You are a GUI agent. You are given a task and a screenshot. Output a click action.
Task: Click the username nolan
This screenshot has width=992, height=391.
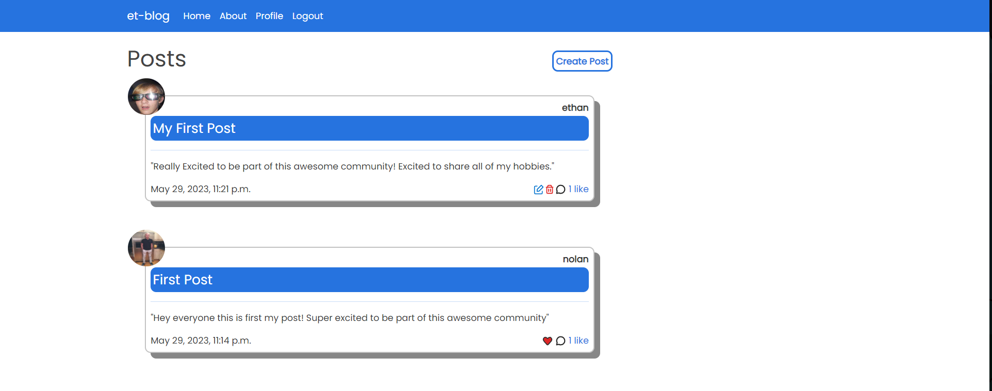(575, 259)
